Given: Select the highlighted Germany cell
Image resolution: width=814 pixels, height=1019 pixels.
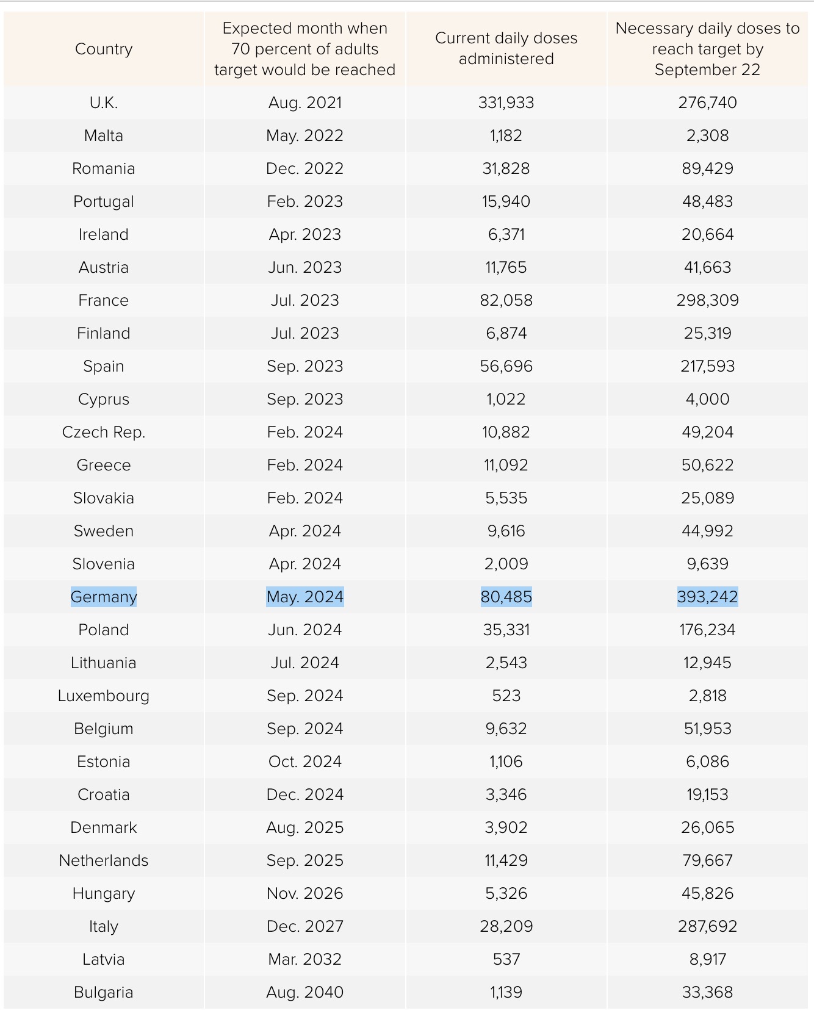Looking at the screenshot, I should (x=104, y=597).
